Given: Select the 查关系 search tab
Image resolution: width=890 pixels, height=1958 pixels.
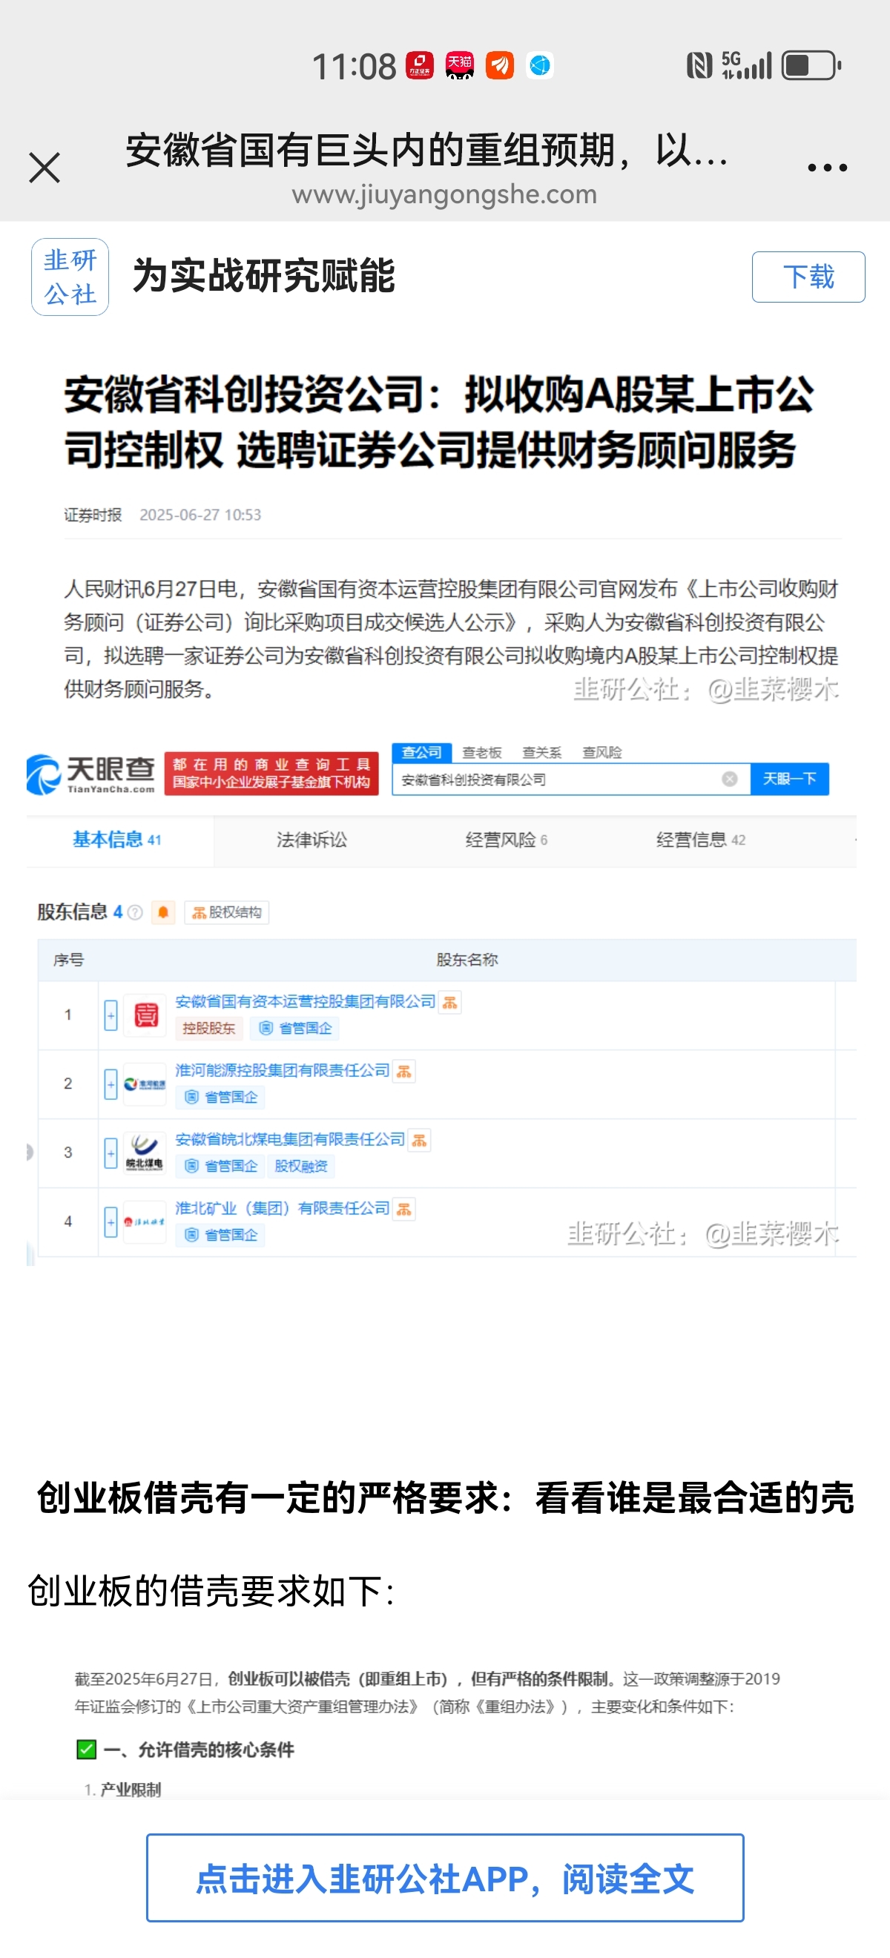Looking at the screenshot, I should point(542,753).
